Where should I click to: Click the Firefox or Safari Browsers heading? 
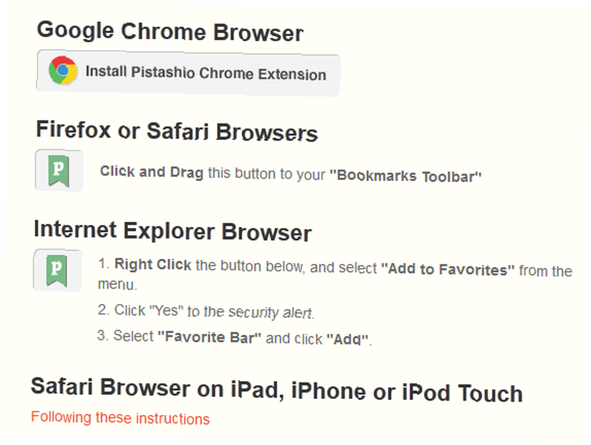177,131
